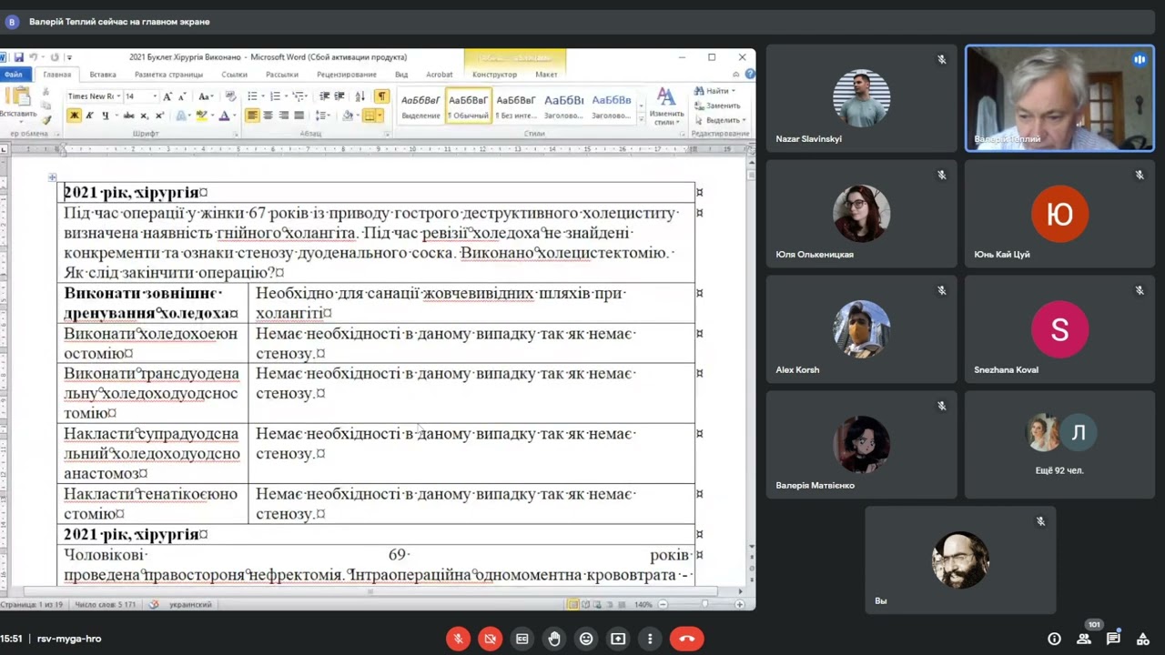
Task: Open the Макет table tab
Action: coord(546,75)
